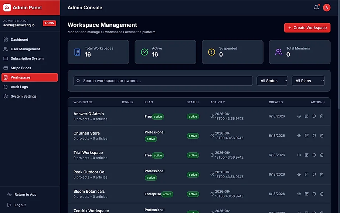340x213 pixels.
Task: Open the All Plans filter dropdown
Action: coord(308,81)
